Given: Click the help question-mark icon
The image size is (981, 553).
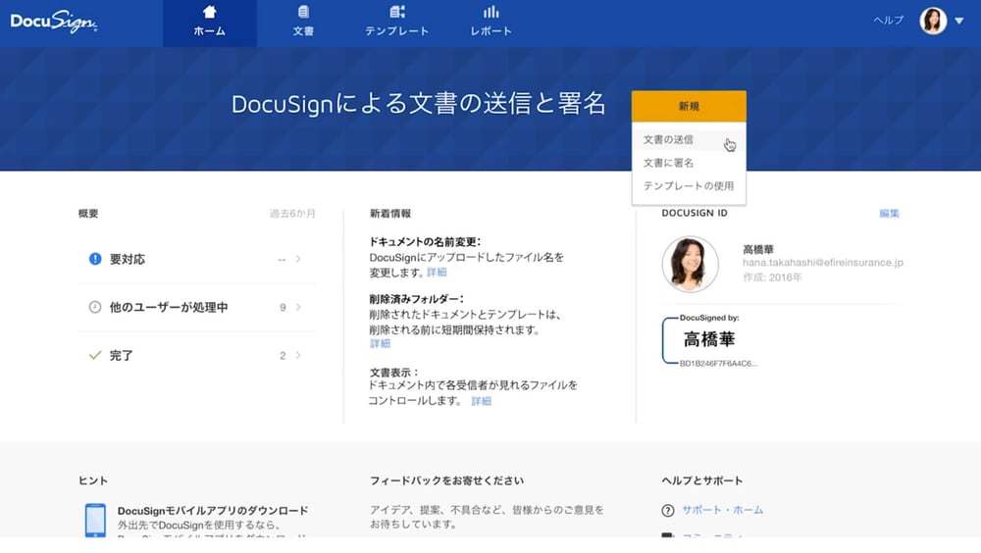Looking at the screenshot, I should coord(667,511).
